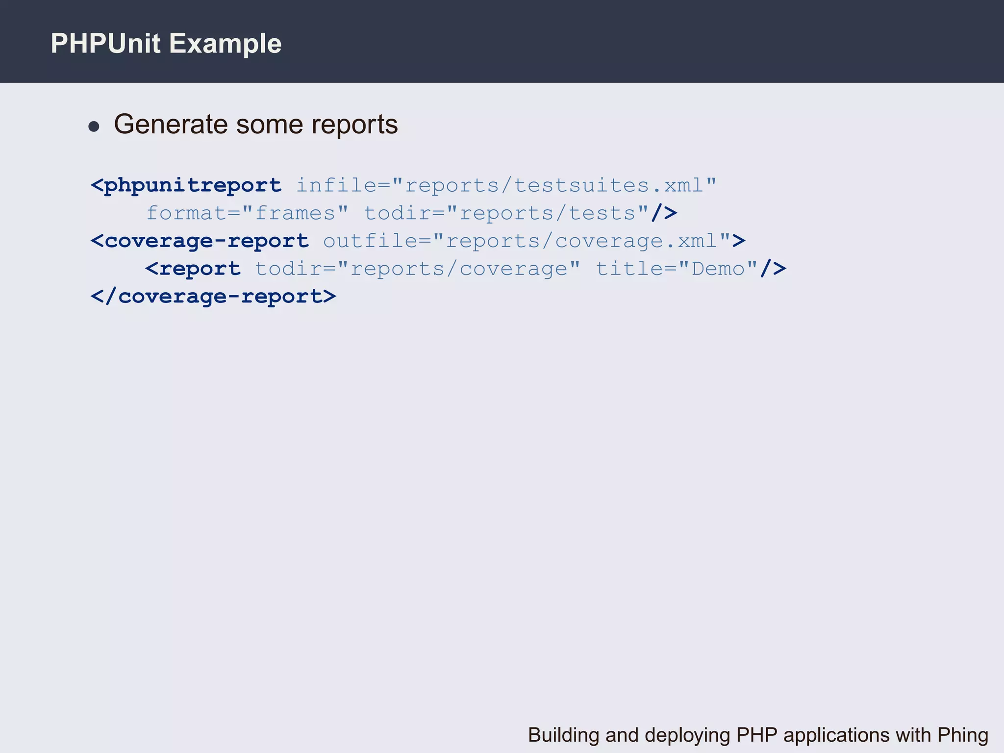Click the word 'reports' in bullet text
The image size is (1004, 753).
[354, 125]
